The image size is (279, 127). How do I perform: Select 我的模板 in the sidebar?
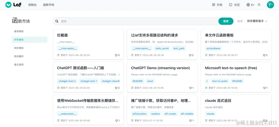tap(29, 48)
